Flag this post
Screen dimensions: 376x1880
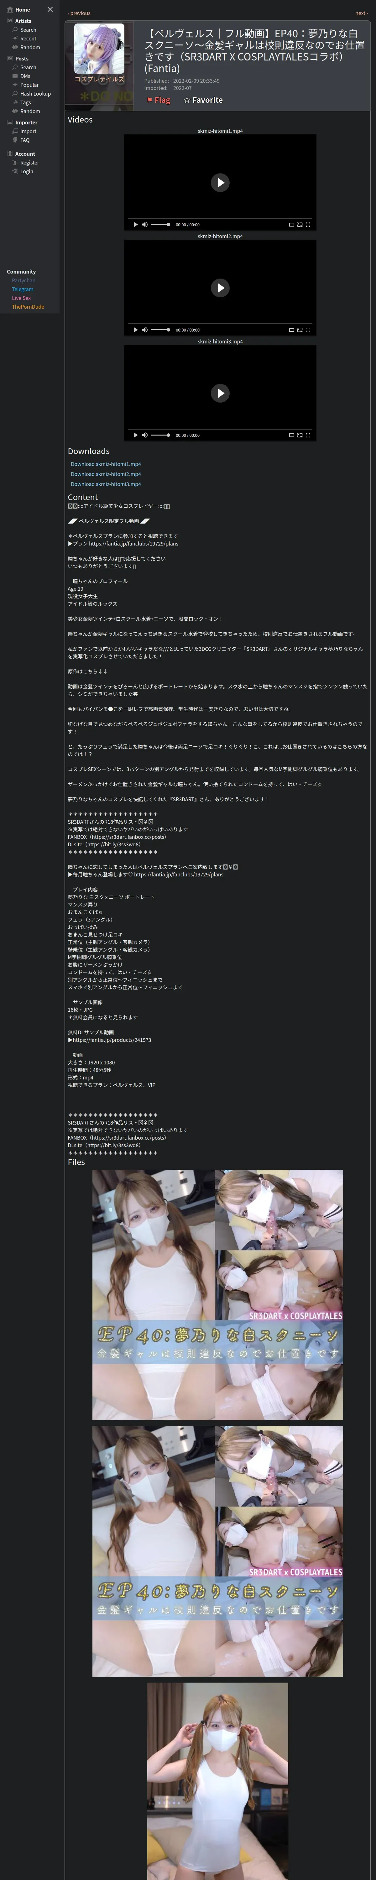(159, 100)
